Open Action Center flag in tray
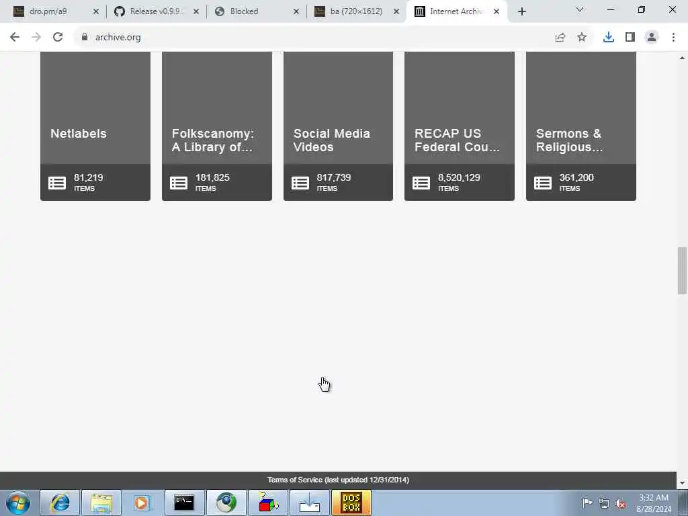Image resolution: width=688 pixels, height=516 pixels. click(587, 503)
